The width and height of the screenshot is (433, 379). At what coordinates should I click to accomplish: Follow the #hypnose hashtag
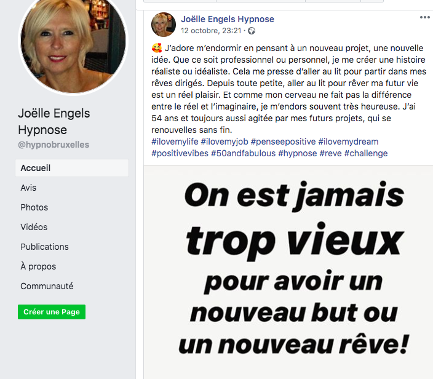[298, 153]
